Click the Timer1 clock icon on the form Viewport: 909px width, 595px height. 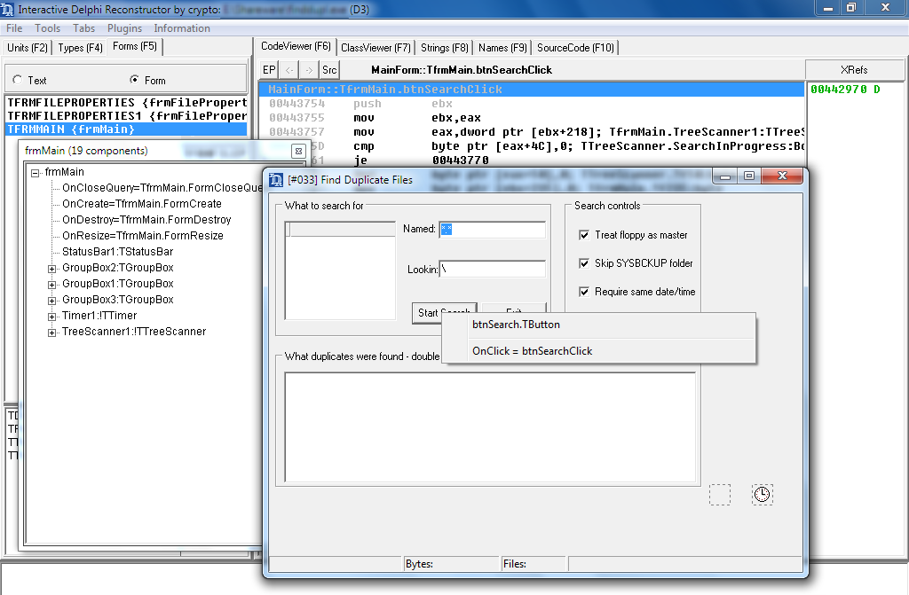[x=762, y=494]
